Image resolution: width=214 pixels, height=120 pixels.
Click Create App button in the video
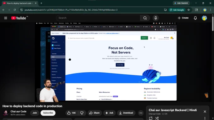coord(120,65)
